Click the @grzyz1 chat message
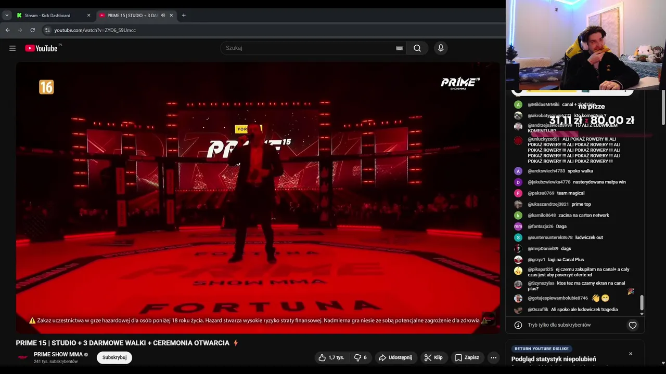The height and width of the screenshot is (374, 666). (x=556, y=260)
